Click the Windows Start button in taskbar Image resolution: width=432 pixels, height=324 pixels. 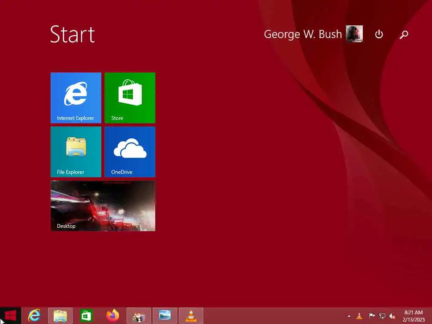coord(11,316)
